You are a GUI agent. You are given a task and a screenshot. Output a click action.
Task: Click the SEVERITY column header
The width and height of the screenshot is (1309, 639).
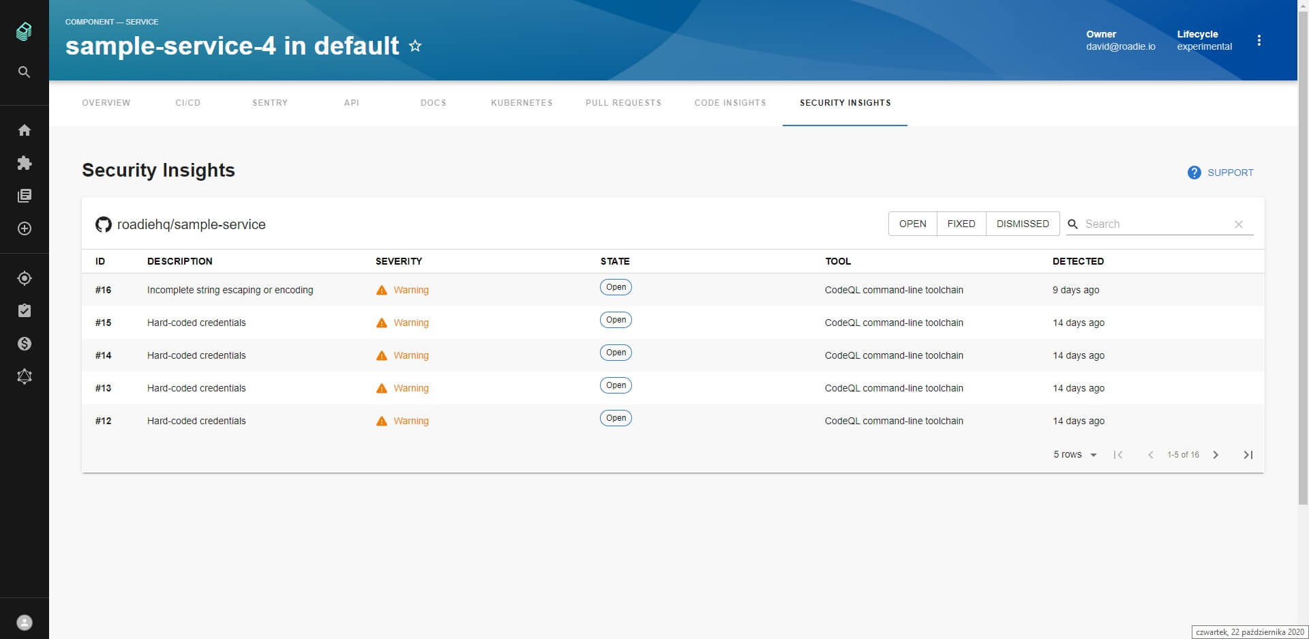(399, 261)
